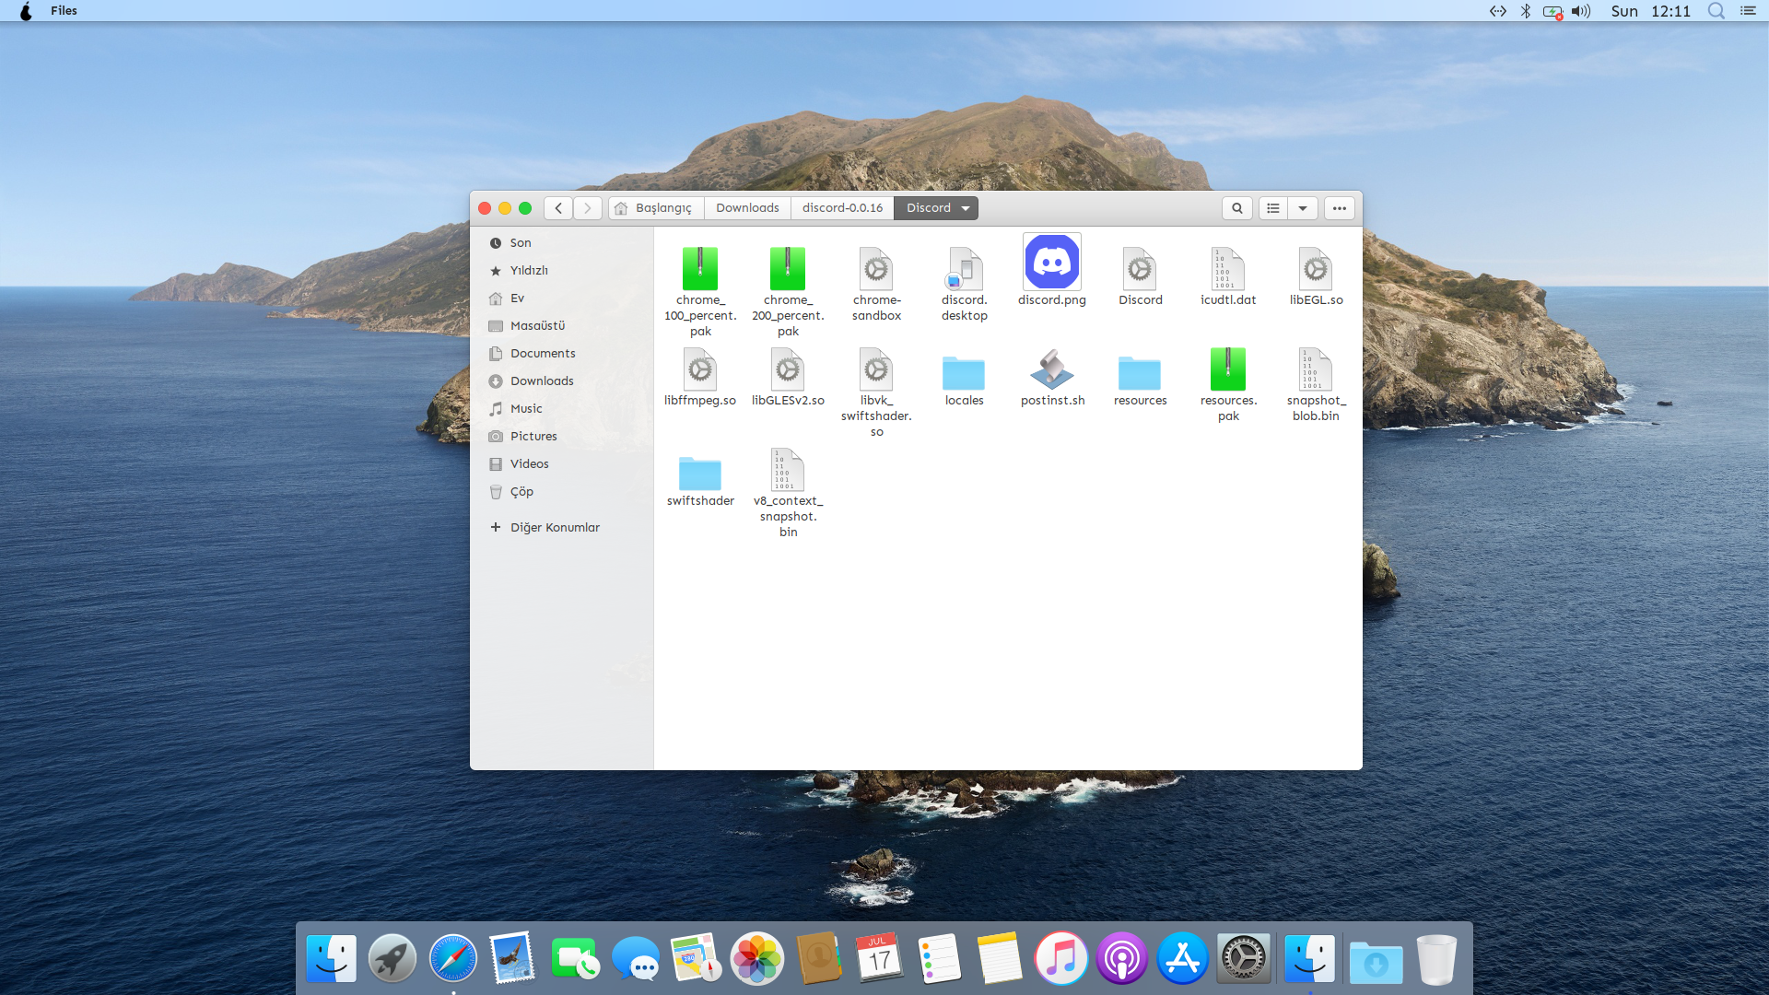Open the view options dropdown arrow
Viewport: 1769px width, 995px height.
tap(1303, 208)
